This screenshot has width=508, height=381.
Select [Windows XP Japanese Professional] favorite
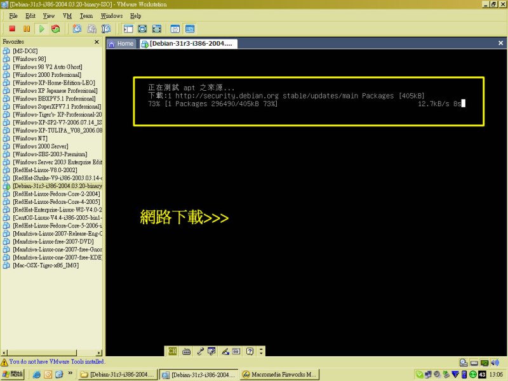point(55,91)
